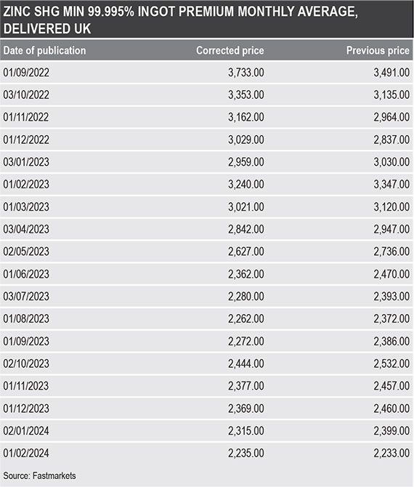The width and height of the screenshot is (414, 487).
Task: Click the Date of publication column header
Action: pyautogui.click(x=44, y=51)
